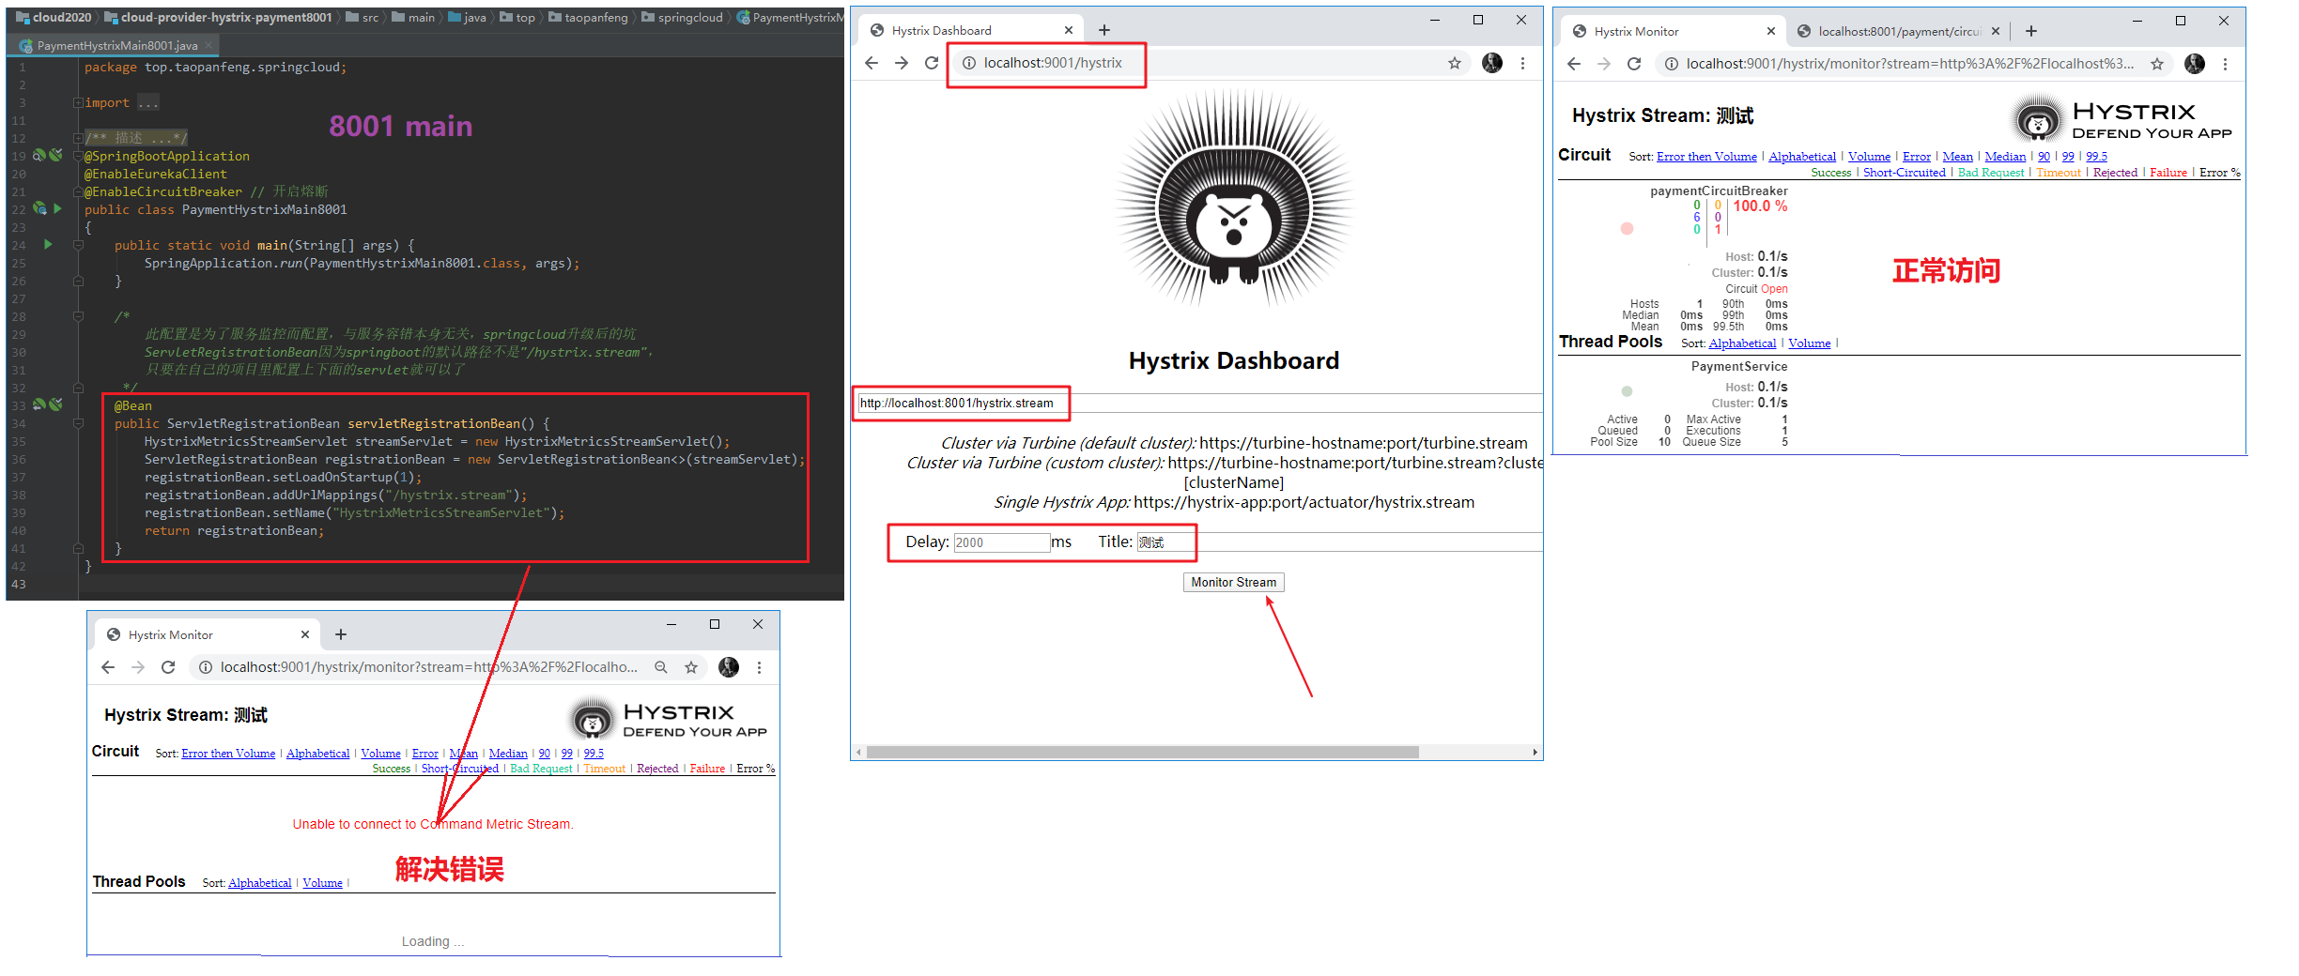Expand the folded doc comment at line 12

point(79,138)
